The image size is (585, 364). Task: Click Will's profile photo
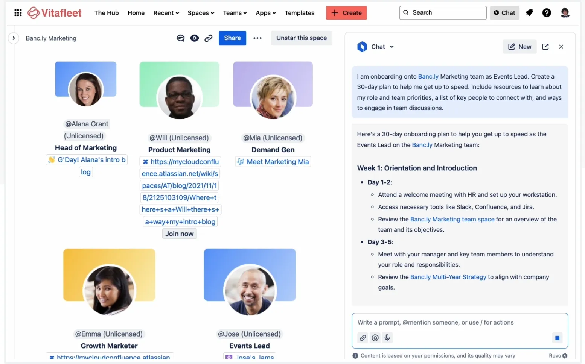[x=179, y=97]
